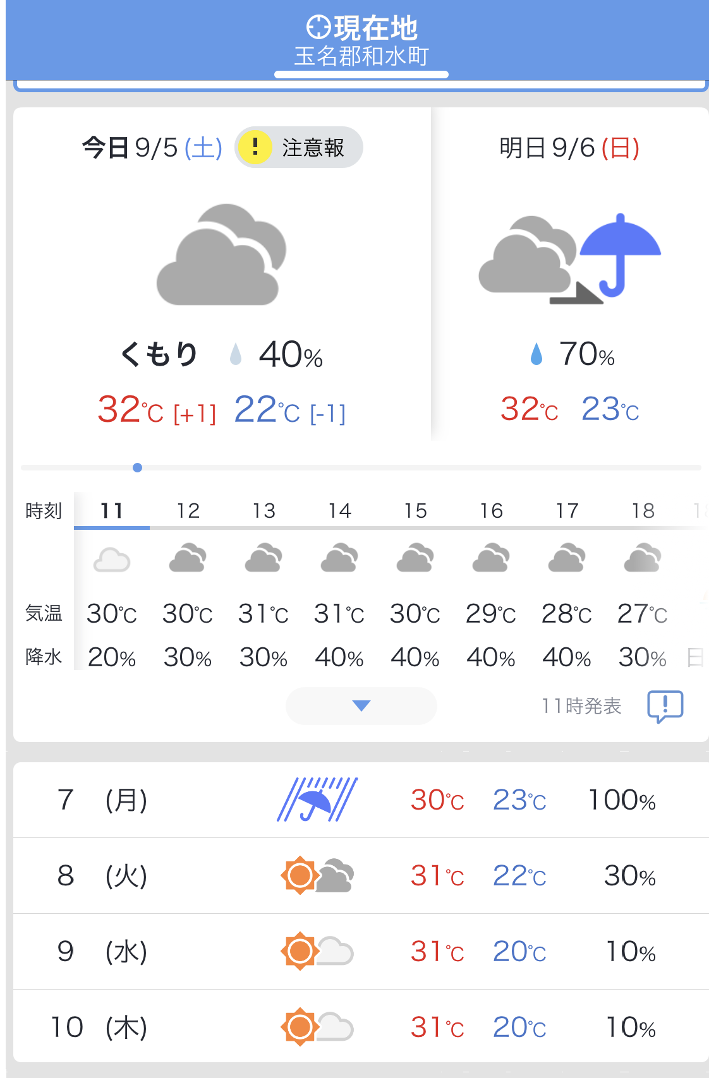Image resolution: width=709 pixels, height=1078 pixels.
Task: Tap Monday's heavy rain umbrella icon
Action: [317, 800]
